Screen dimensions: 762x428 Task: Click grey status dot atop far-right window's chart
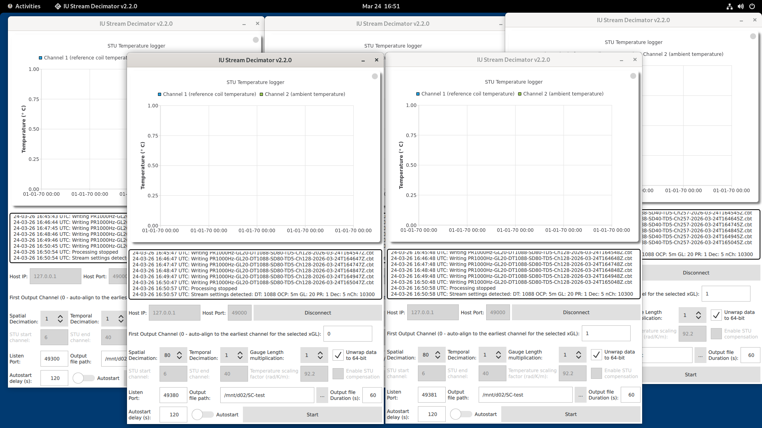(753, 36)
